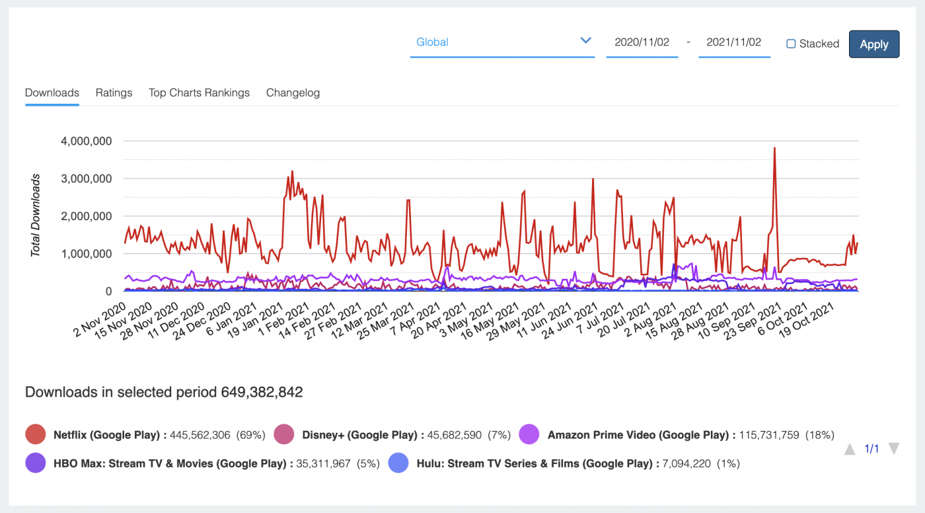Enable the Stacked checkbox

point(791,44)
